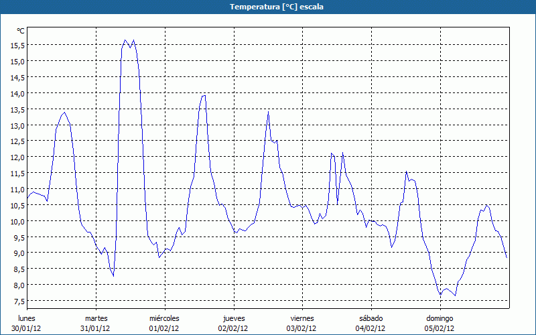Click the "lunes" day label
Image resolution: width=536 pixels, height=335 pixels.
pyautogui.click(x=27, y=318)
